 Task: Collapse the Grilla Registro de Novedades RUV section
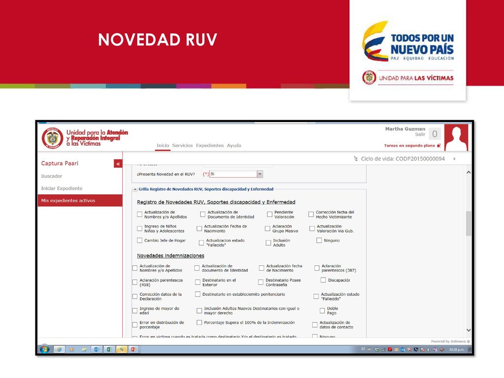[135, 189]
